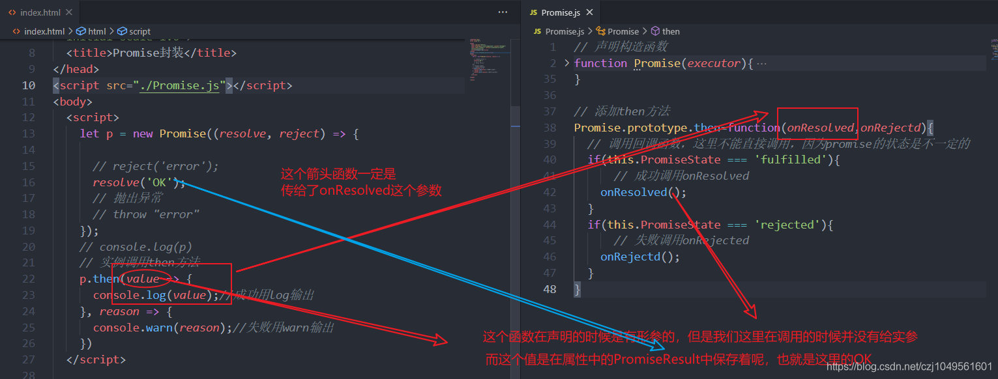
Task: Open the html breadcrumb dropdown
Action: [x=96, y=31]
